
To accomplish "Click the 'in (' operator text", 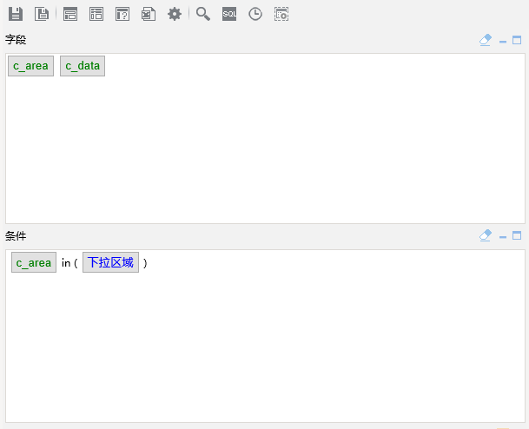I will 69,263.
